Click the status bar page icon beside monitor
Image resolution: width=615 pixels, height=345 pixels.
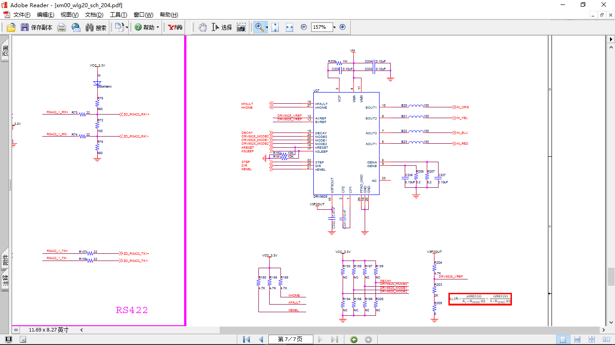(x=23, y=340)
